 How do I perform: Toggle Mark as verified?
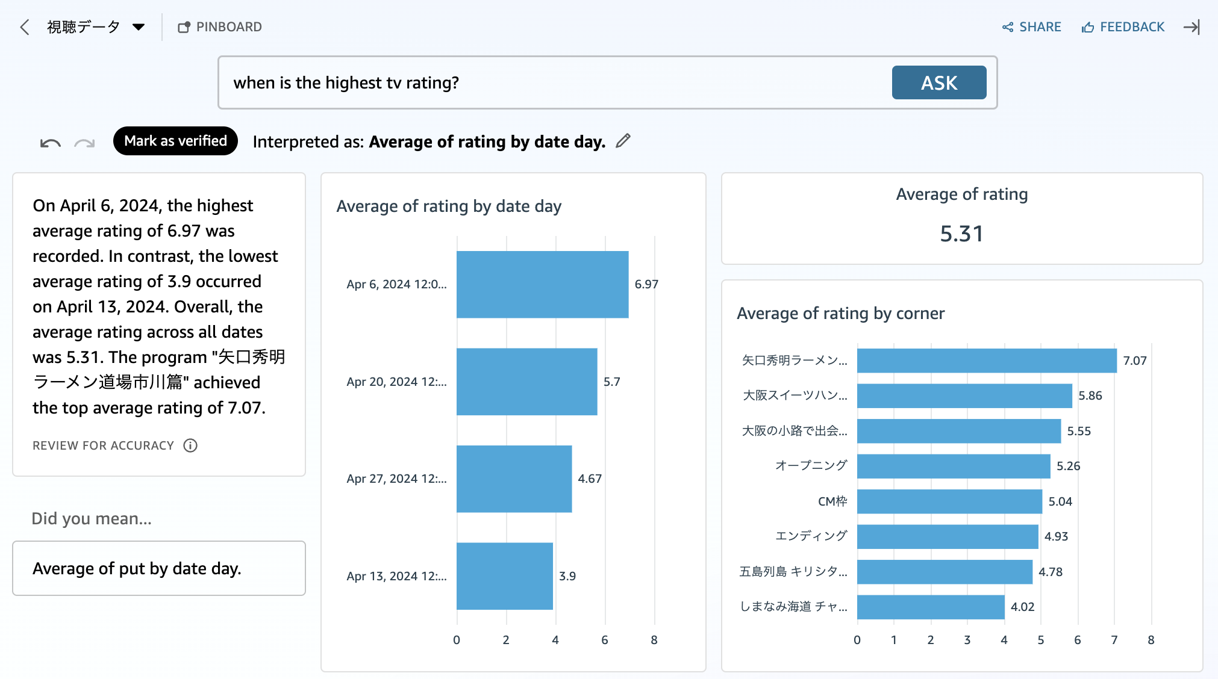pyautogui.click(x=175, y=141)
